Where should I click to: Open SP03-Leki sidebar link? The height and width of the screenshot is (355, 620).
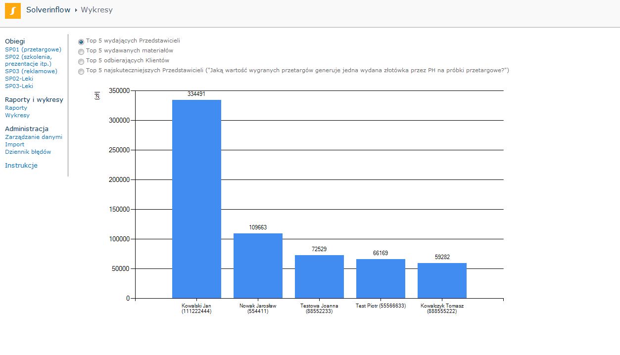pyautogui.click(x=19, y=86)
